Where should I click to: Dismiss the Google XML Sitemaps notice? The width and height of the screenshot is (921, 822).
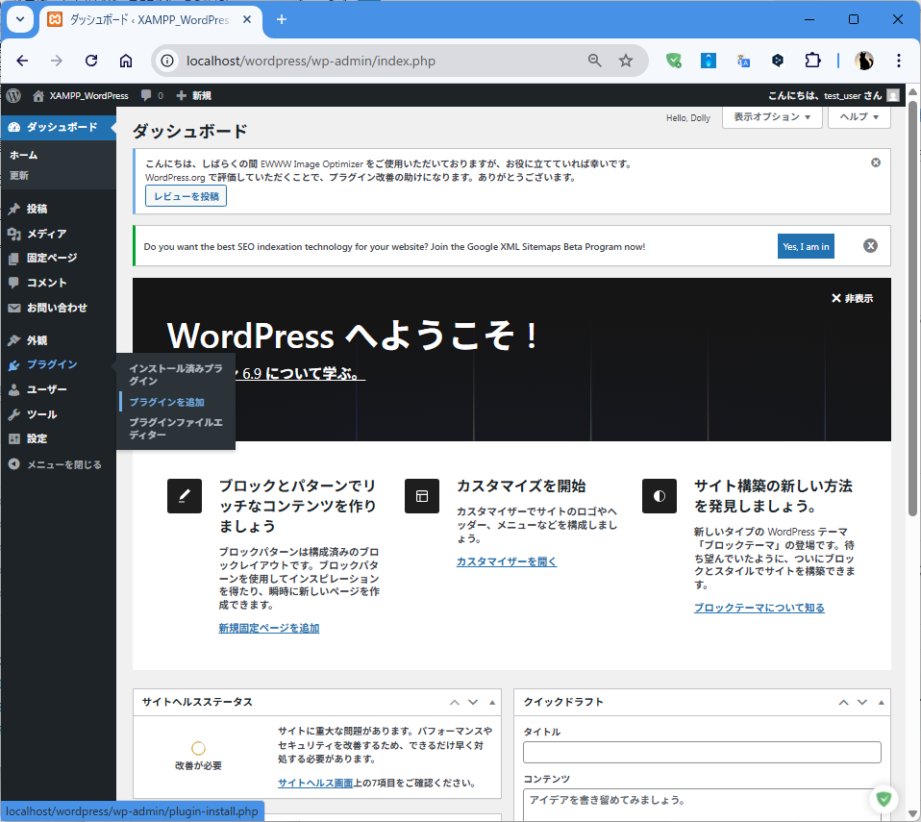(870, 246)
